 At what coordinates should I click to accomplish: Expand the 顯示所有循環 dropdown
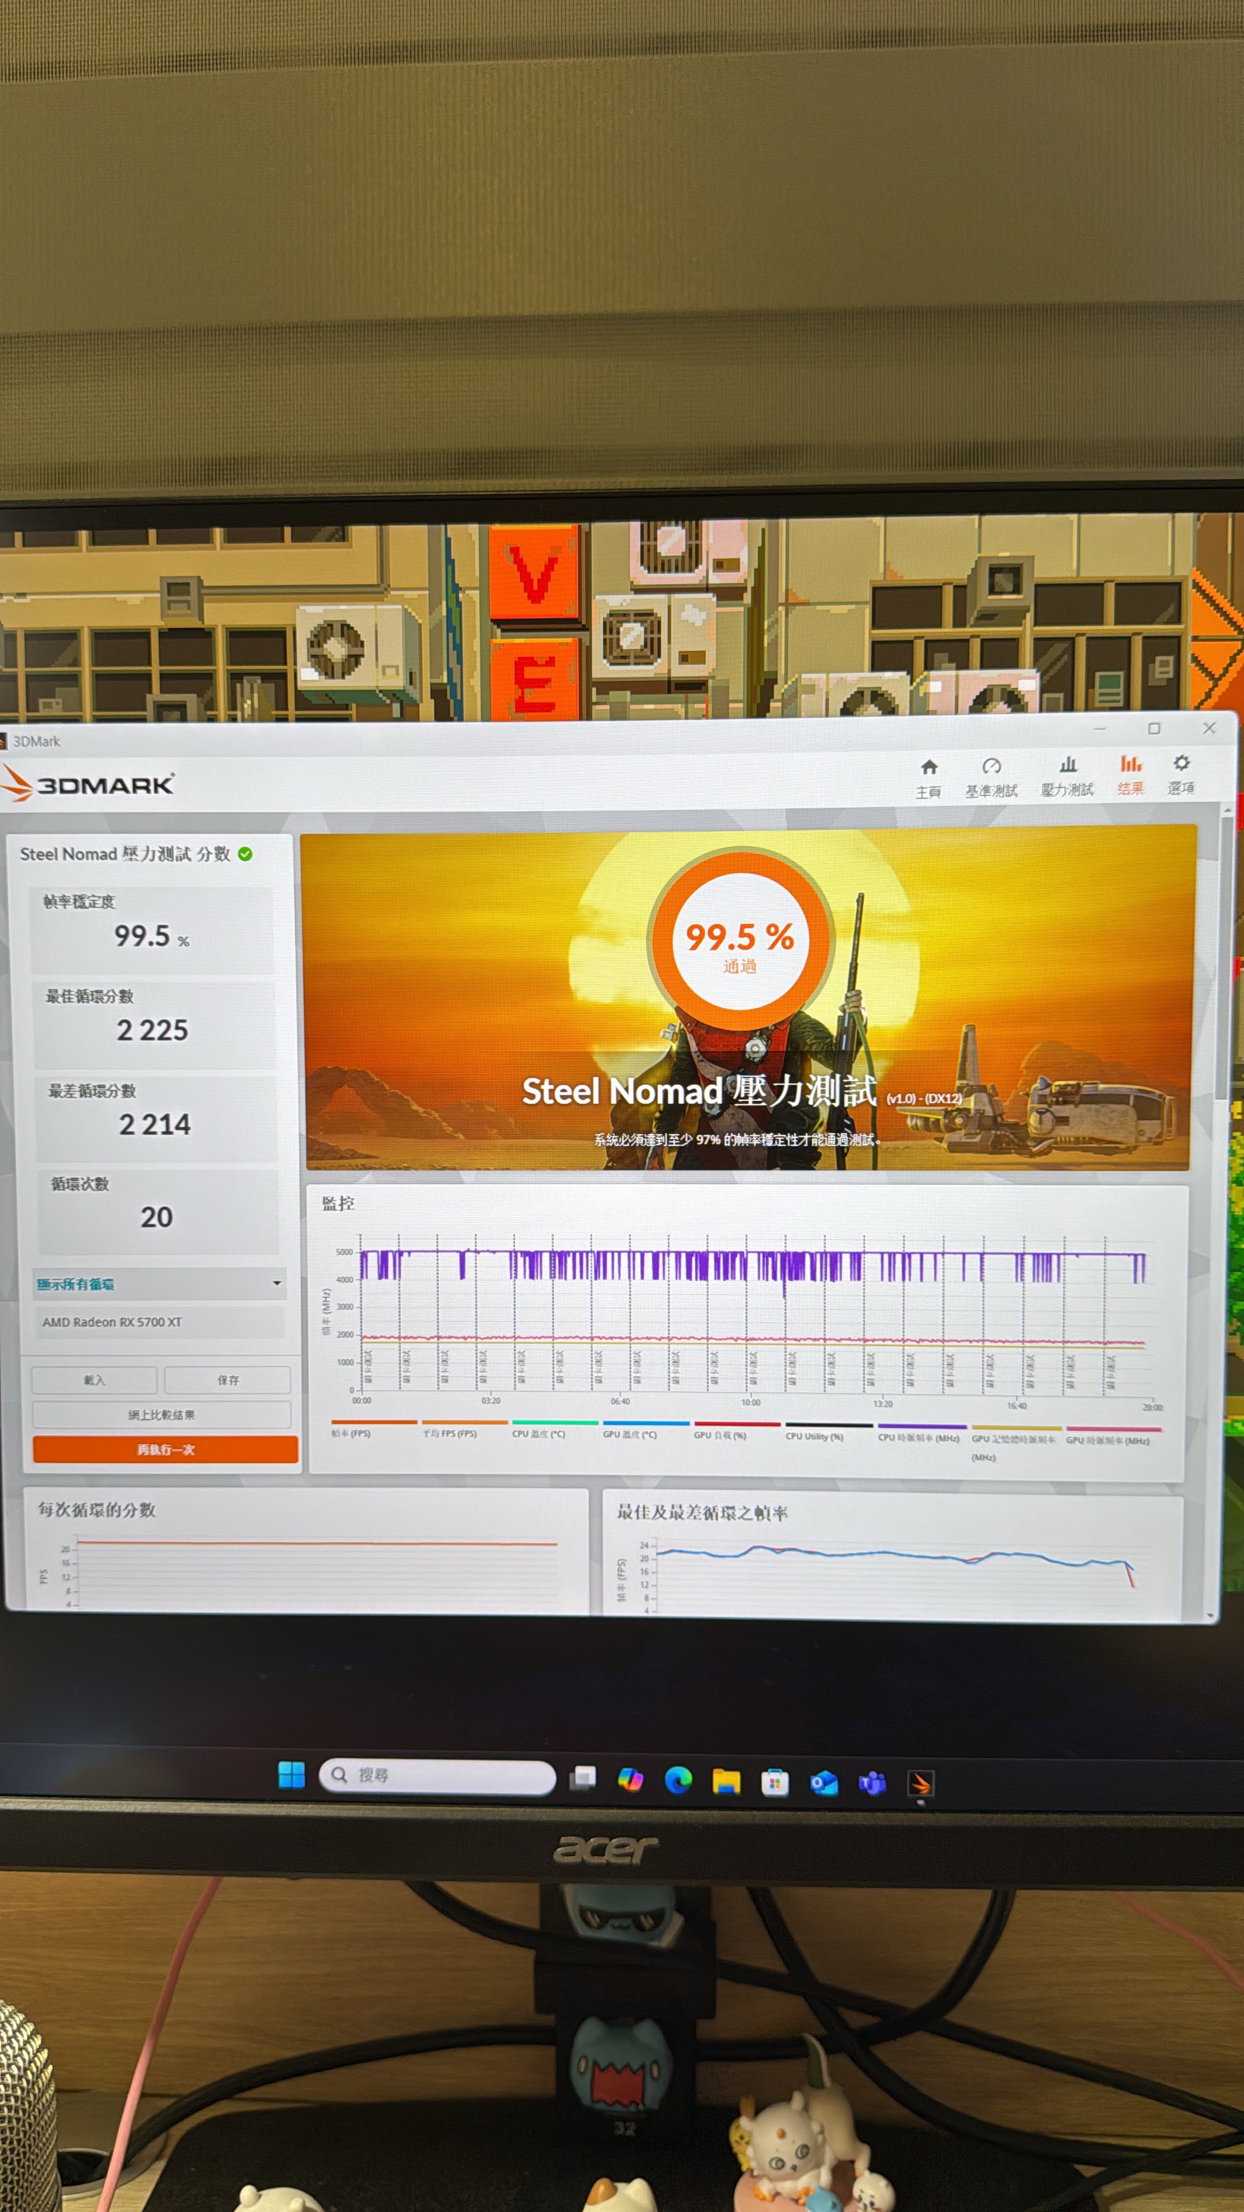click(x=160, y=1284)
